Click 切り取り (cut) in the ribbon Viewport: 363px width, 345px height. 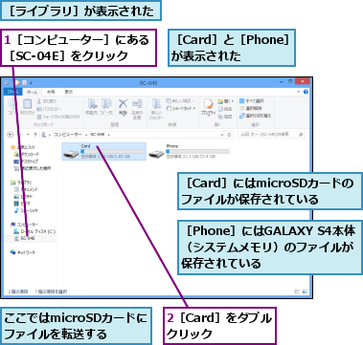(47, 101)
